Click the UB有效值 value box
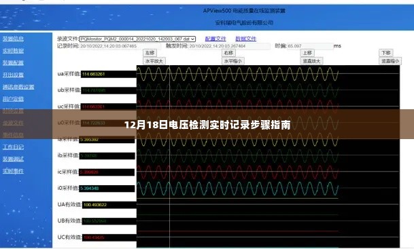The image size is (414, 249). tap(109, 221)
